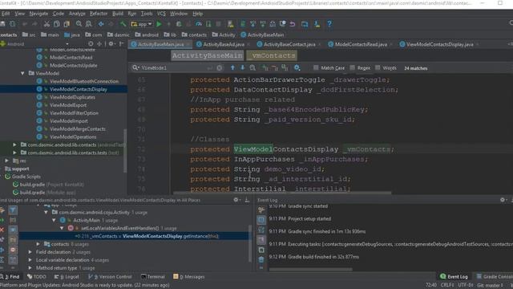The image size is (513, 289).
Task: Click the Undo revert arrow icon in toolbar
Action: tap(292, 24)
